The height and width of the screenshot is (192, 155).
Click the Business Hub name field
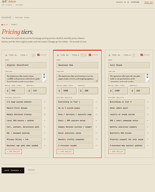pyautogui.click(x=77, y=65)
